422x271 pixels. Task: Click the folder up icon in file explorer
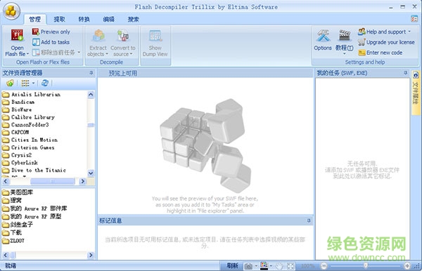pyautogui.click(x=11, y=84)
